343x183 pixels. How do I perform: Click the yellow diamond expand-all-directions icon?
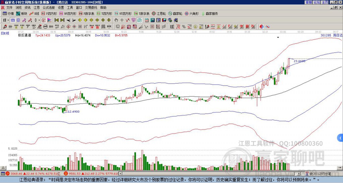[x=109, y=20]
